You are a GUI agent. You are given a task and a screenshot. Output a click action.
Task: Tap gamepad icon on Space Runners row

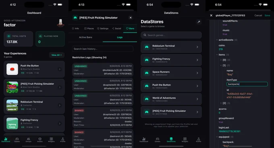[147, 73]
